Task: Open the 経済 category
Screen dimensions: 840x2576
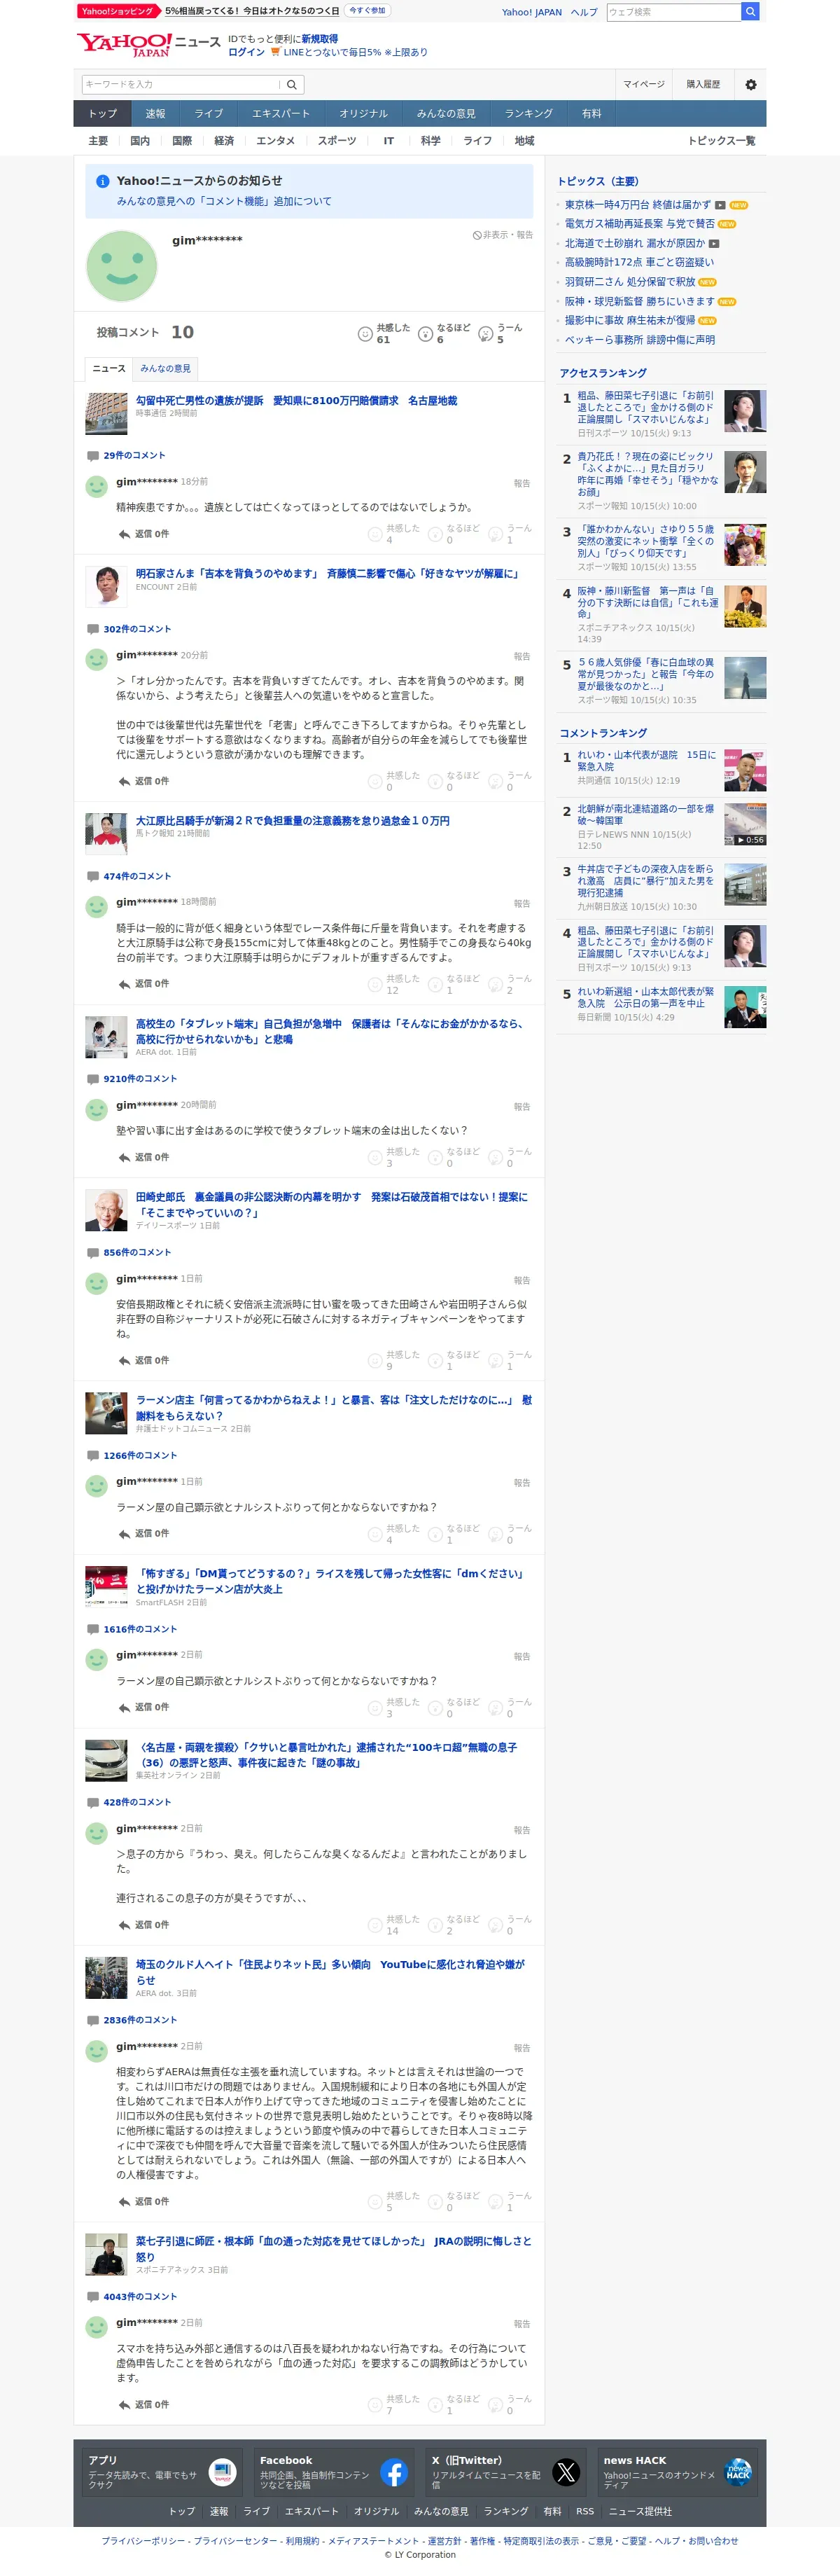Action: (224, 141)
